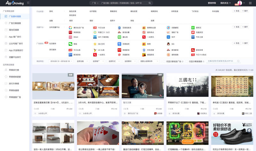Screen dimensions: 256x151
Task: Enable 仅显示新投放广告 checkbox
Action: (164, 61)
